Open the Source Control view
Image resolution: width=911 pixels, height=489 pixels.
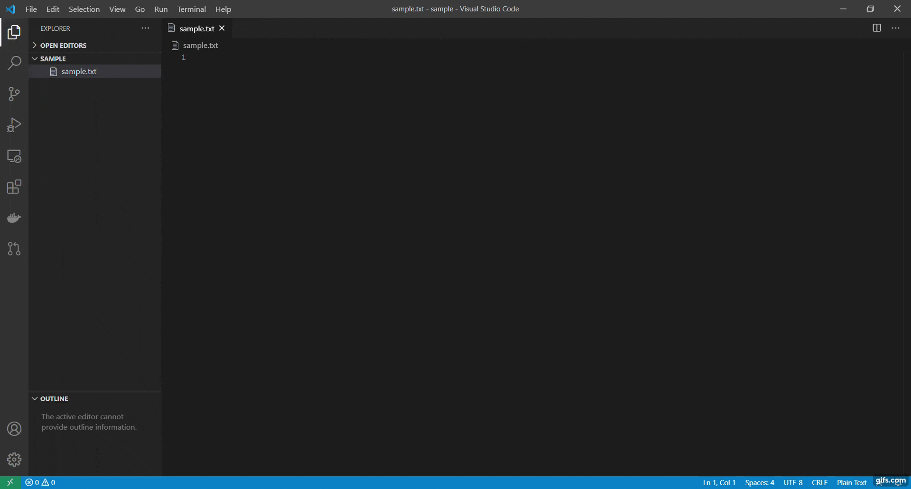(x=14, y=94)
